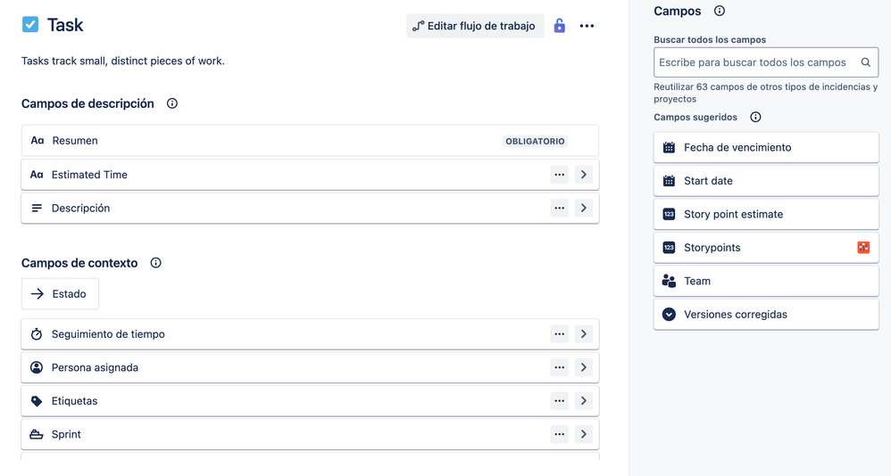Add the Story point estimate field
Image resolution: width=891 pixels, height=476 pixels.
(766, 215)
